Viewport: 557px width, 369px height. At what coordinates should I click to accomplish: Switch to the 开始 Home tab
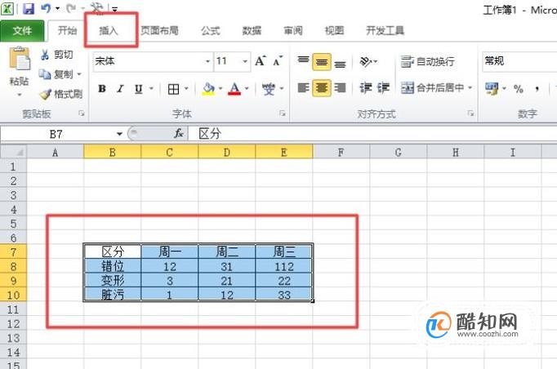click(x=67, y=31)
